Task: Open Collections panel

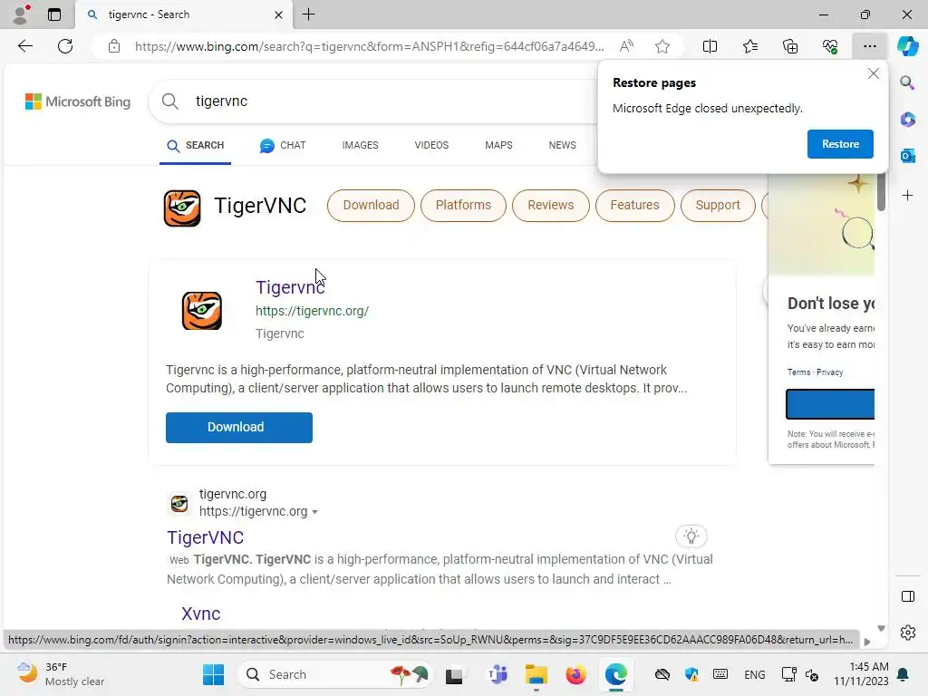Action: point(790,46)
